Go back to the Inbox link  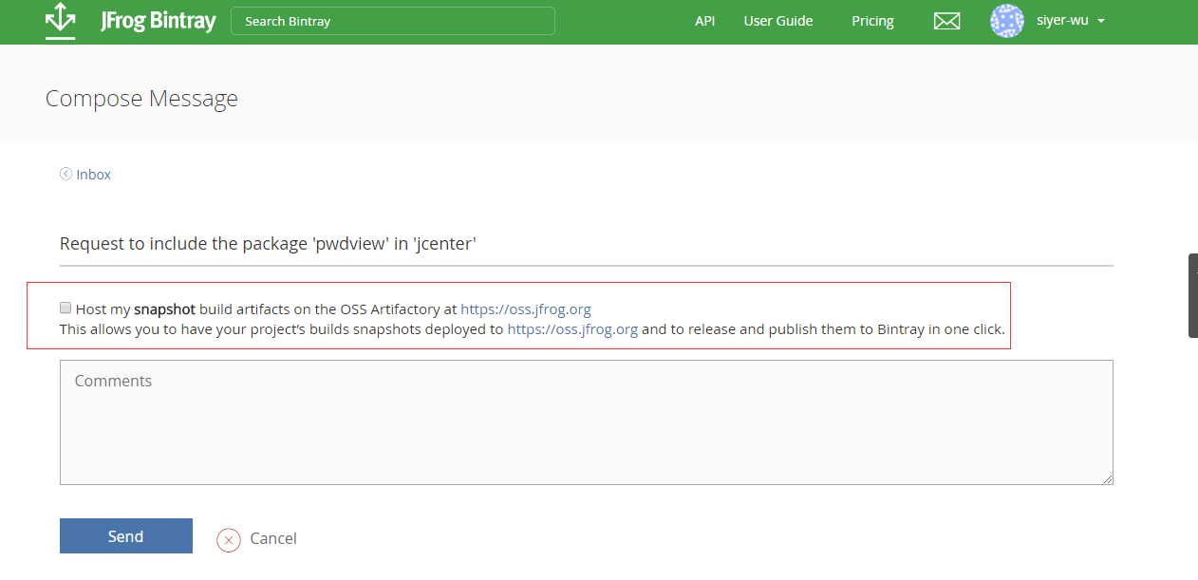94,175
